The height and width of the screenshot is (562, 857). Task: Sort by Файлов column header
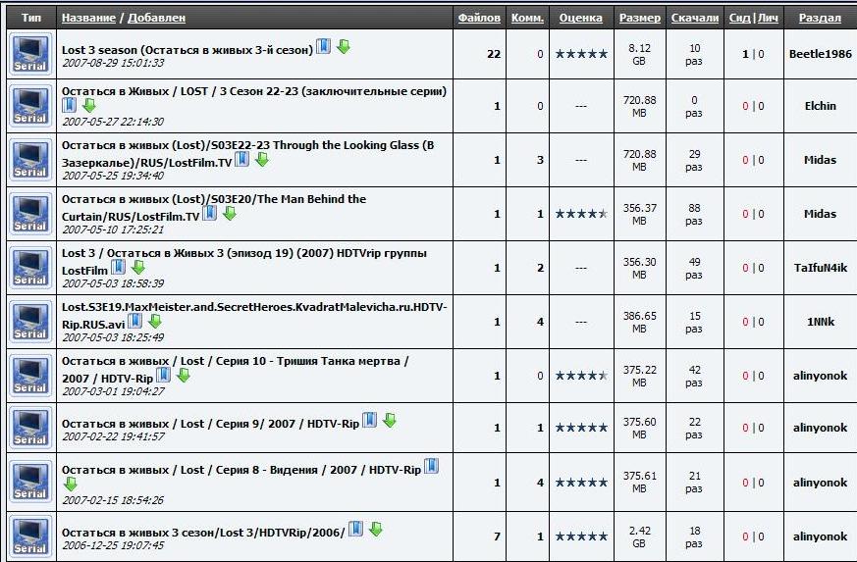tap(479, 18)
